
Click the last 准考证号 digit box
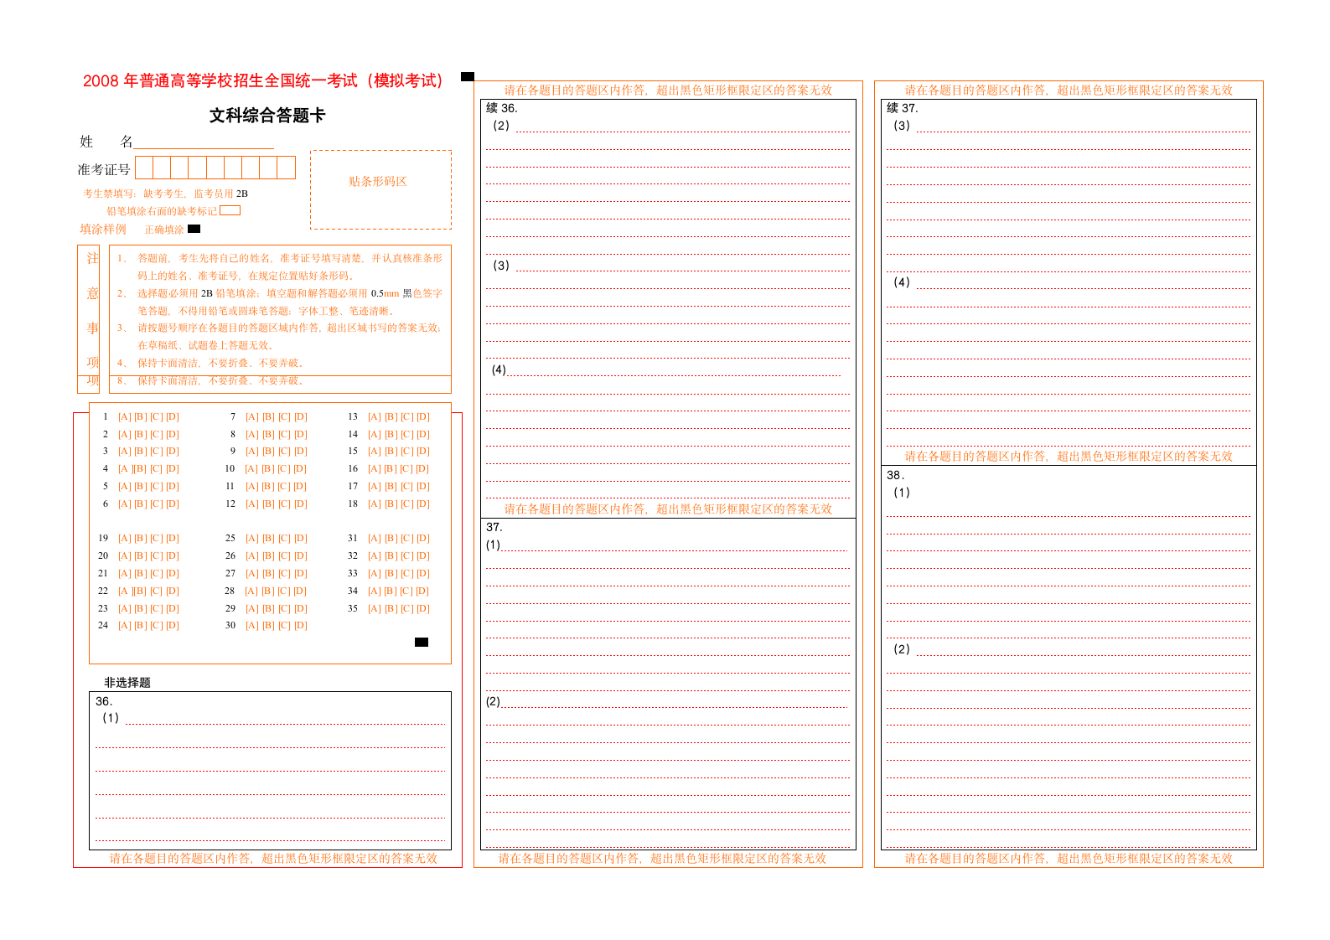tap(287, 168)
